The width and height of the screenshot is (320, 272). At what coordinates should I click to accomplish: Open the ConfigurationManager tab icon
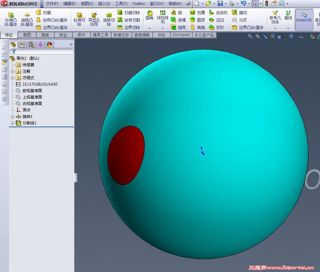pos(31,45)
